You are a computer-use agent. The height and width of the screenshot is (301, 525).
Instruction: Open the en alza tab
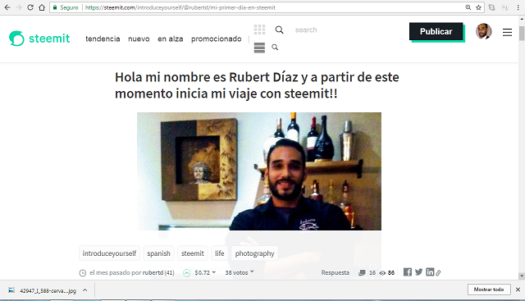click(171, 39)
